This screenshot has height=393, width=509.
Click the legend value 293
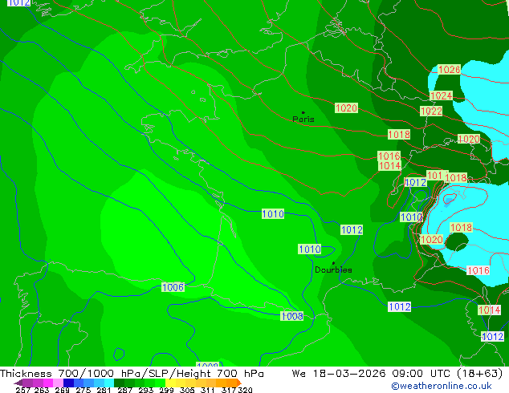tap(146, 390)
